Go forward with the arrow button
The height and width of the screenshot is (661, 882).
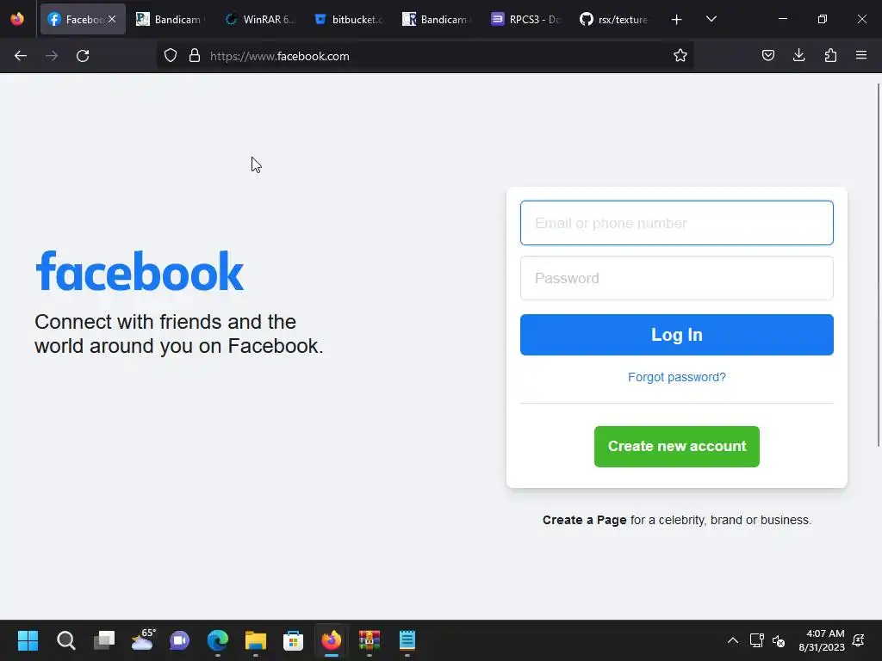click(x=52, y=56)
